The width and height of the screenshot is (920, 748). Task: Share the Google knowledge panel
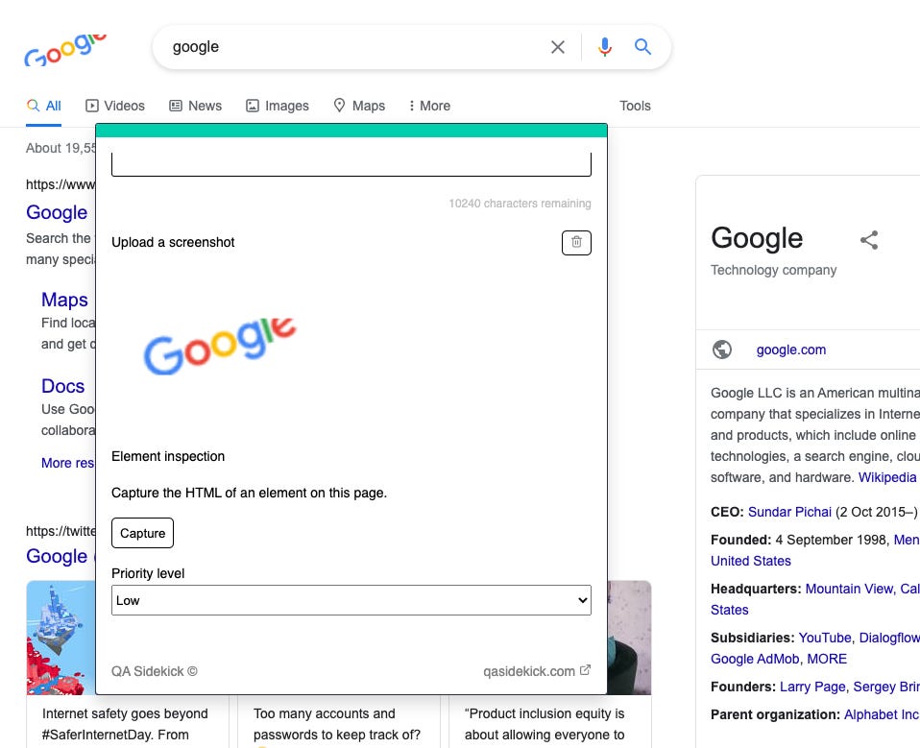tap(869, 239)
